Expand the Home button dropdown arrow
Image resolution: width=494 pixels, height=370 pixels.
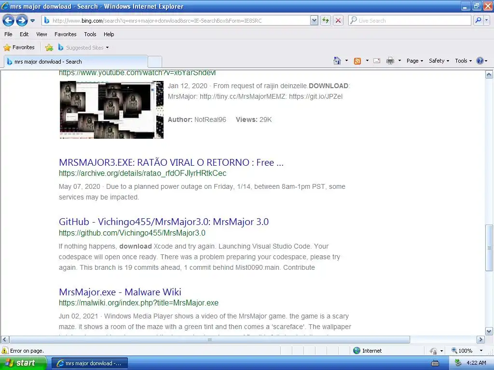pos(346,61)
